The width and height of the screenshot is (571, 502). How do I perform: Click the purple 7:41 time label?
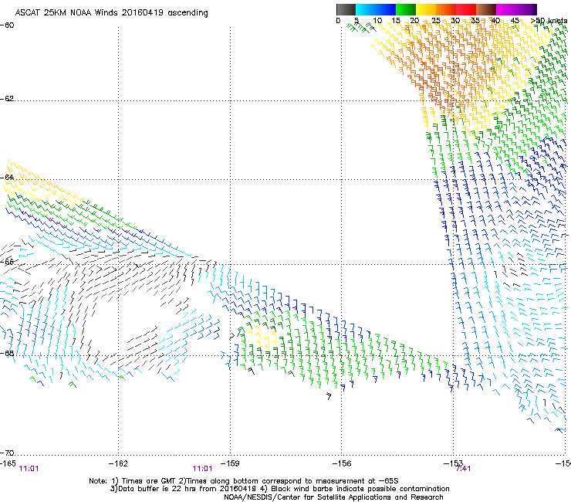[x=463, y=469]
